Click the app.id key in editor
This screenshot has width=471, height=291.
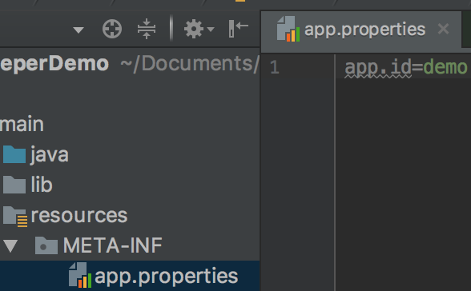point(378,68)
